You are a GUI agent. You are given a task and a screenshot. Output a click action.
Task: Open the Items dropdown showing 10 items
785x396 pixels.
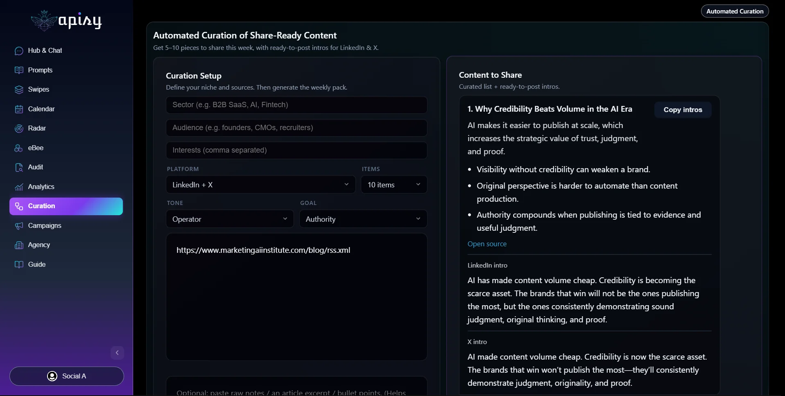(x=394, y=184)
